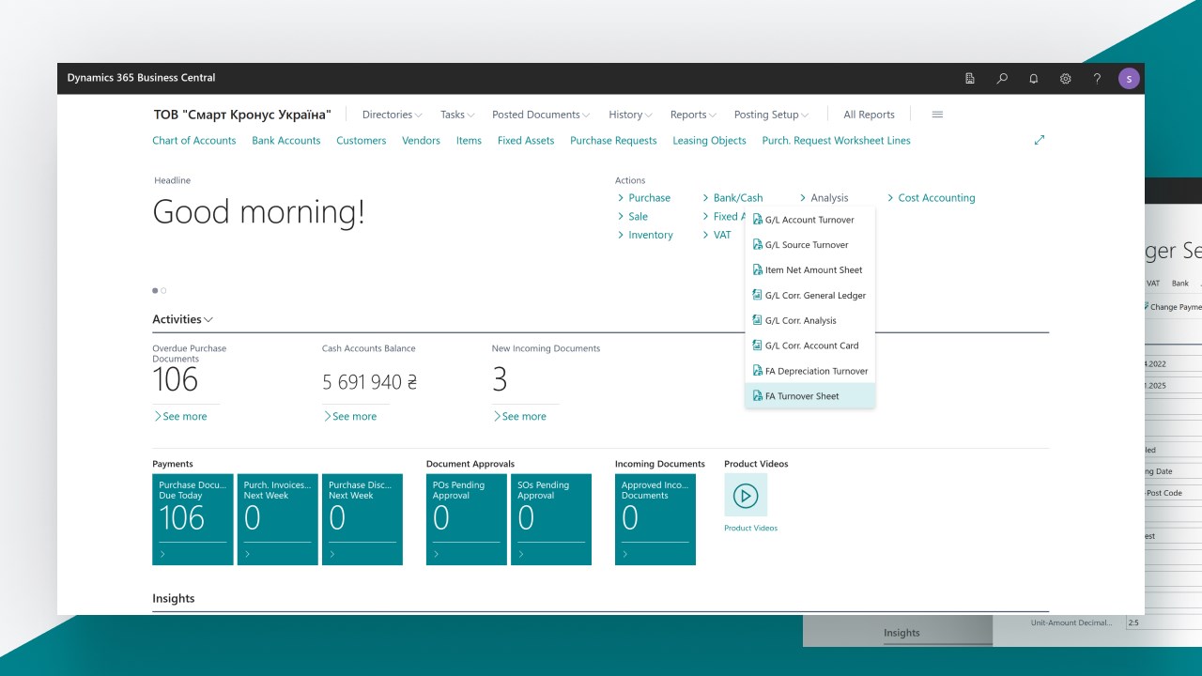Expand the Inventory actions group
The image size is (1202, 676).
tap(645, 235)
